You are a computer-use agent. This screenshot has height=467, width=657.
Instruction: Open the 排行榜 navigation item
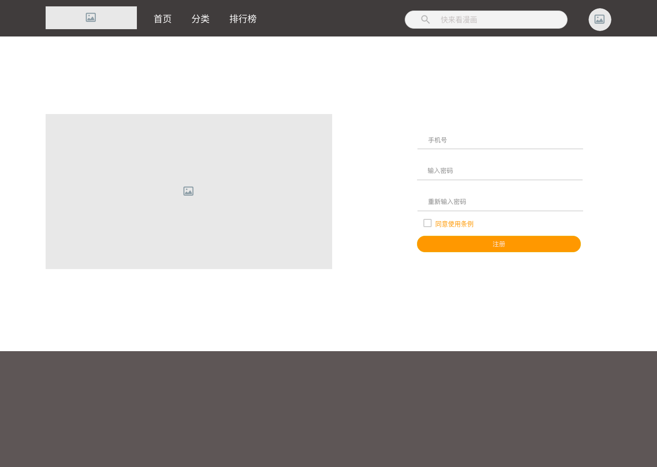(x=243, y=19)
